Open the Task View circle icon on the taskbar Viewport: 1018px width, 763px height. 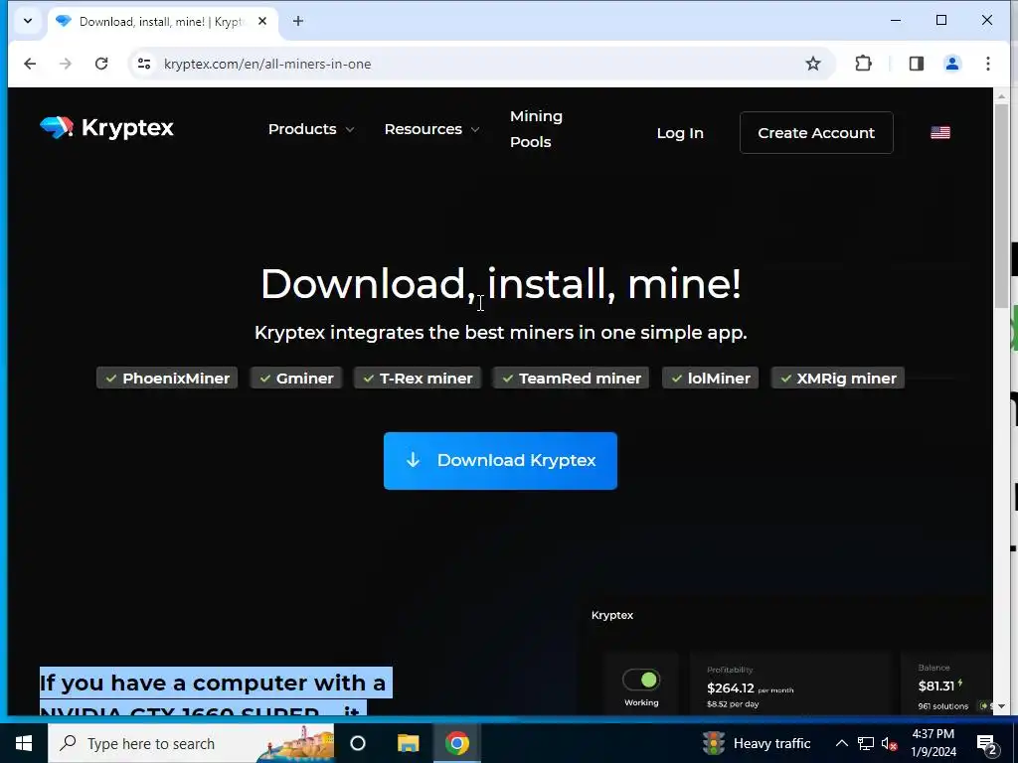point(358,743)
